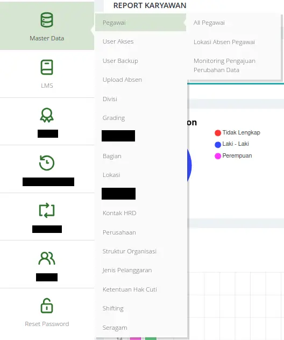Open the Master Data database icon
This screenshot has width=284, height=340.
pos(47,20)
